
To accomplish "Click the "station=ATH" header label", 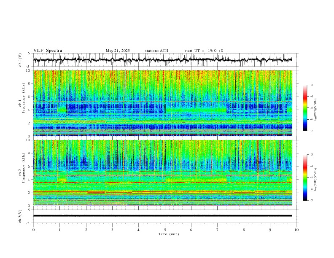I will point(156,51).
